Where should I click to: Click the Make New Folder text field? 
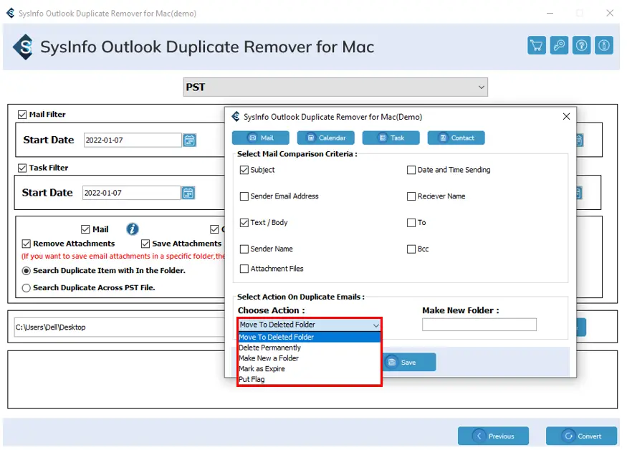click(479, 325)
